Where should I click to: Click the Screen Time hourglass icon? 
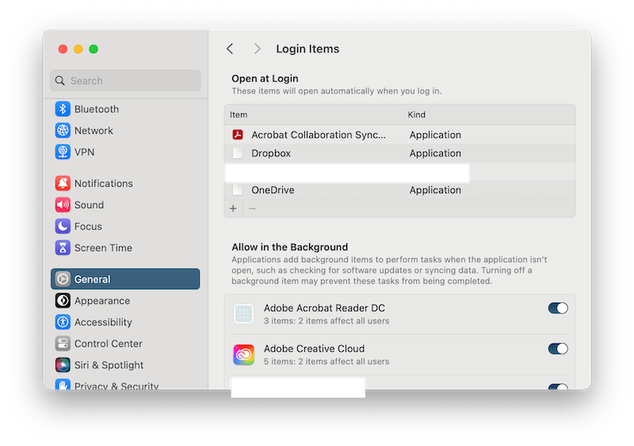pos(63,247)
